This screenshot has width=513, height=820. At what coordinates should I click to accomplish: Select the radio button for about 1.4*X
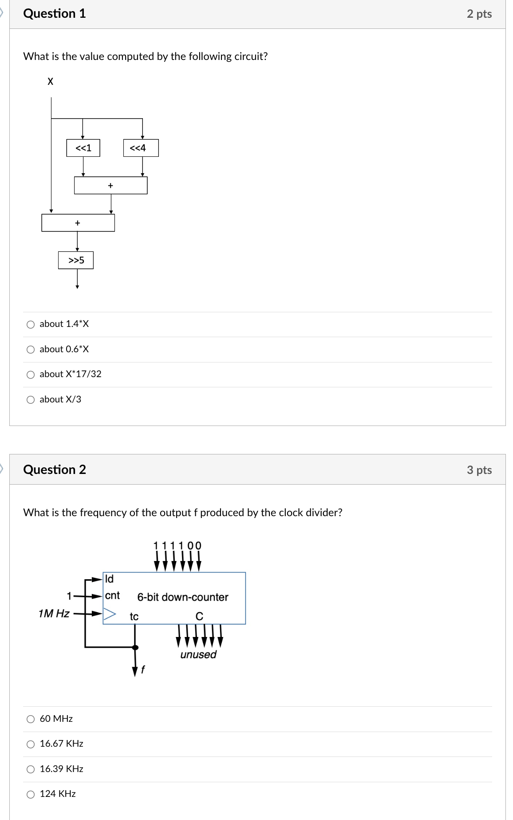coord(30,324)
